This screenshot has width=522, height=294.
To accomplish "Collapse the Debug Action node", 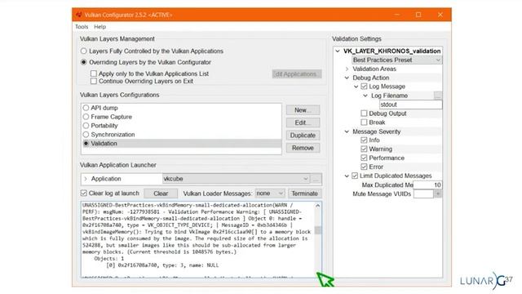I will click(347, 78).
